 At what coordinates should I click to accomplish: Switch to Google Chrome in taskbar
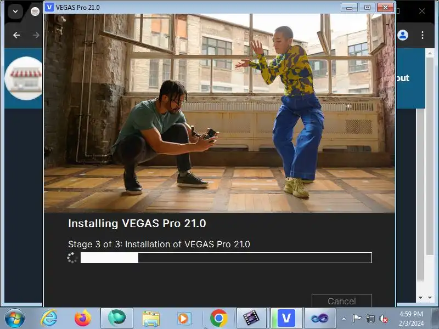click(x=218, y=319)
